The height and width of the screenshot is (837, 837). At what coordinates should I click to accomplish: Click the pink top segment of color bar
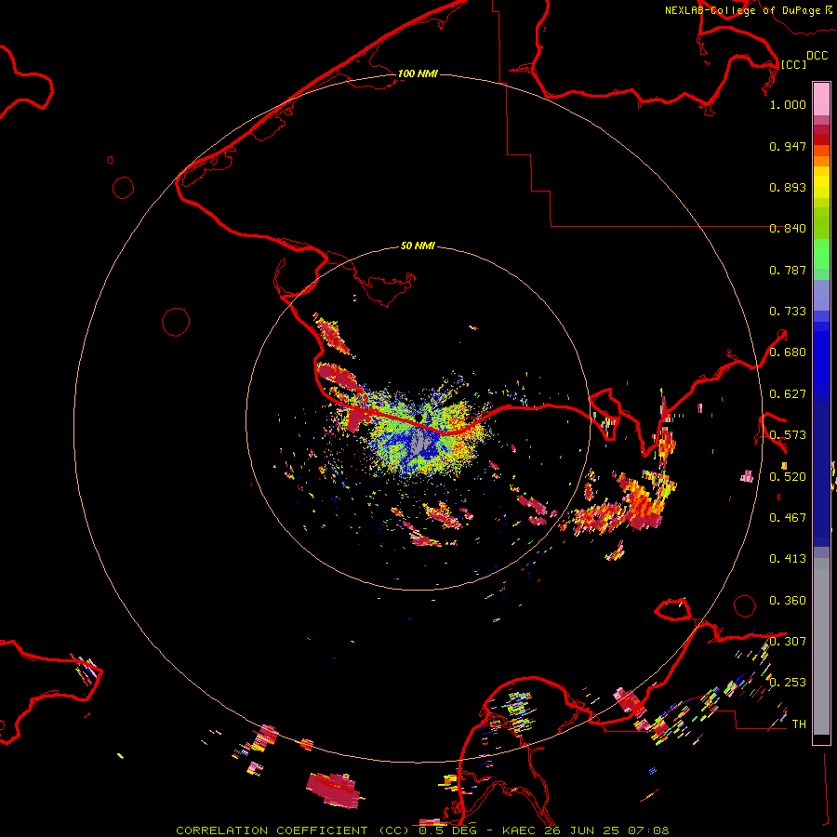[821, 99]
